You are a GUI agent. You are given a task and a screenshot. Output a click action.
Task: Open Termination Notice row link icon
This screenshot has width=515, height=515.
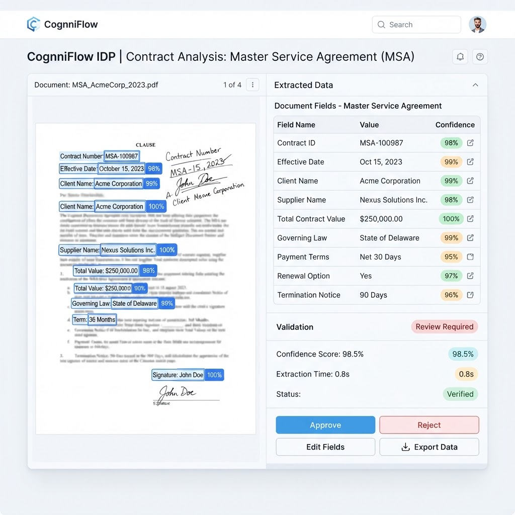(470, 295)
